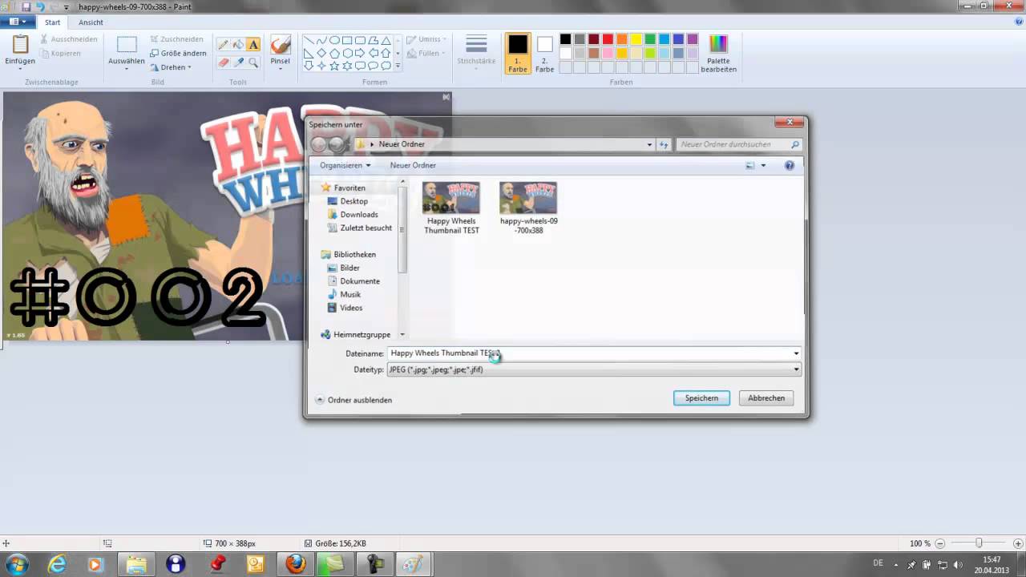1026x577 pixels.
Task: Click the back arrow in Speichern unter dialog
Action: (x=319, y=144)
